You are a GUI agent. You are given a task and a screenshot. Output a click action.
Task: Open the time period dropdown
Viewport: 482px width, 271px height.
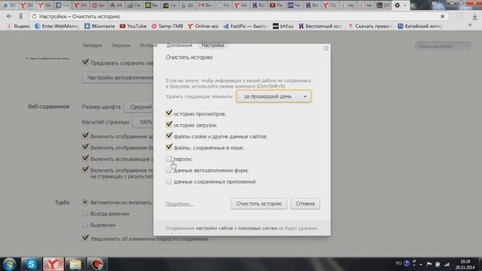tap(274, 96)
